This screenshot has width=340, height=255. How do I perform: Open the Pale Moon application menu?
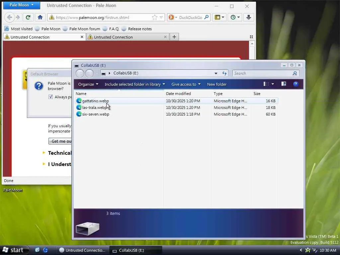tap(22, 5)
